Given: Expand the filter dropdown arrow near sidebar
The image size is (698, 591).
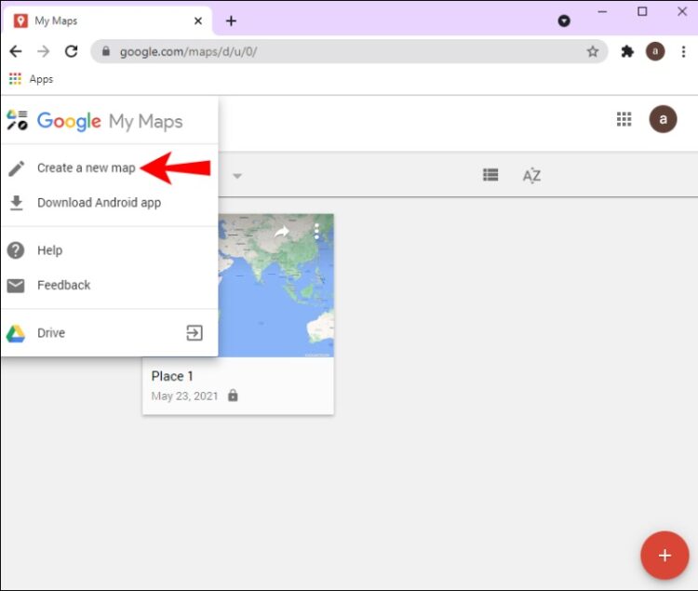Looking at the screenshot, I should click(237, 176).
